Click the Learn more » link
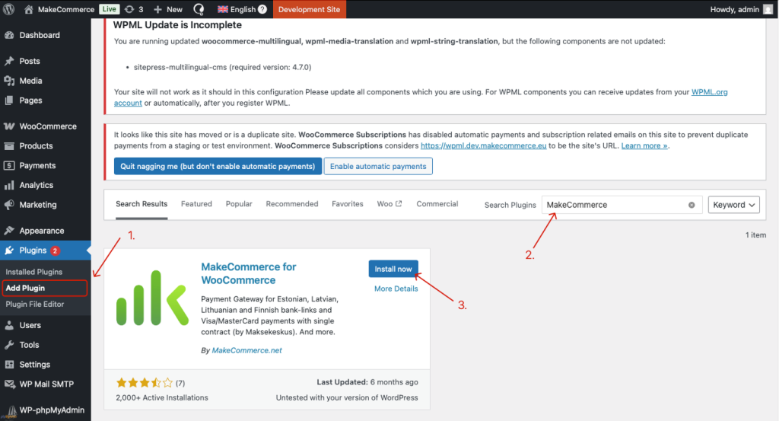The height and width of the screenshot is (421, 779). pyautogui.click(x=644, y=145)
